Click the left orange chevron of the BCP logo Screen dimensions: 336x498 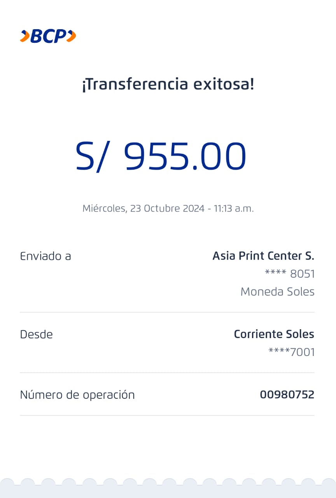25,36
